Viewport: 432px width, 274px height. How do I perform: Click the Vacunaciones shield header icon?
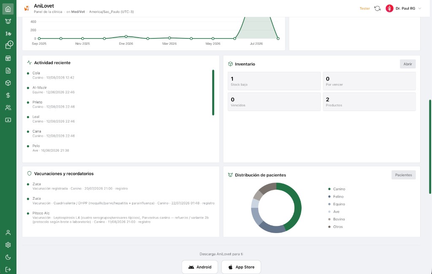(x=30, y=174)
